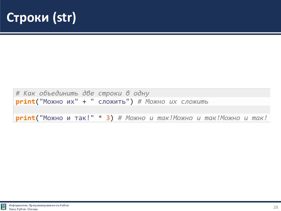Click the word "(str)" in the title
281x211 pixels.
[64, 18]
